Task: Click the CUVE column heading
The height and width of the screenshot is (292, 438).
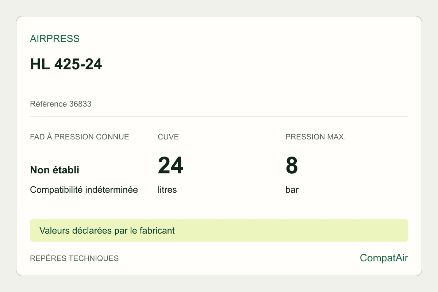Action: pos(168,137)
